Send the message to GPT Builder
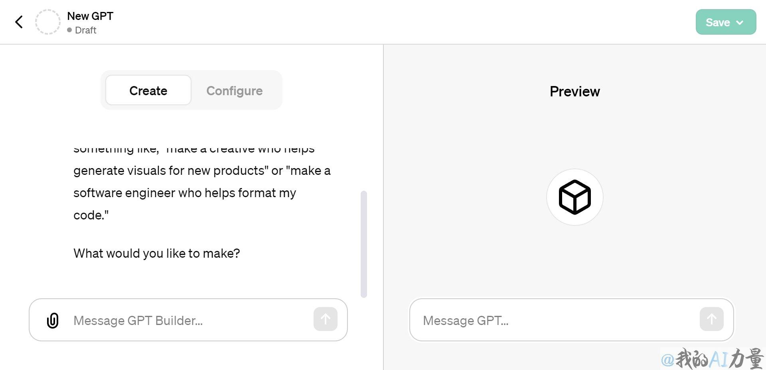The image size is (766, 370). click(x=326, y=319)
